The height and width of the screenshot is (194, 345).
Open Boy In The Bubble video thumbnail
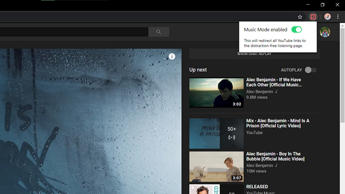point(216,167)
